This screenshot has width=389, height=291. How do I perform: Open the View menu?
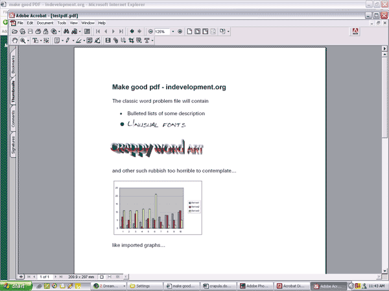pyautogui.click(x=74, y=23)
